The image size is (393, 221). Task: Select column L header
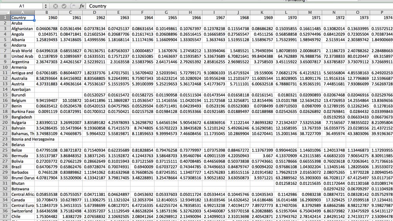pos(286,12)
